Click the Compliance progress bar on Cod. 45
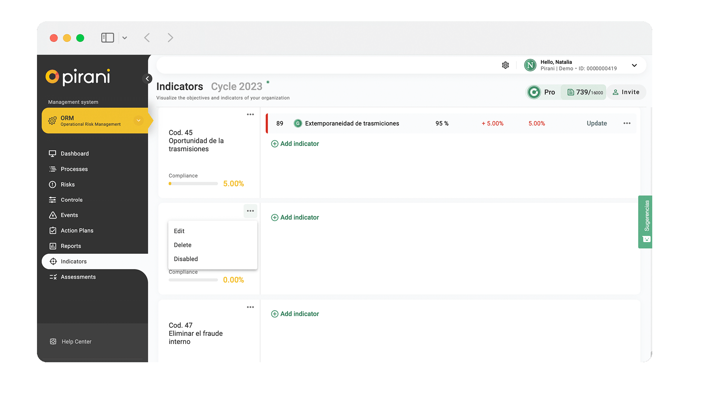 pos(193,183)
